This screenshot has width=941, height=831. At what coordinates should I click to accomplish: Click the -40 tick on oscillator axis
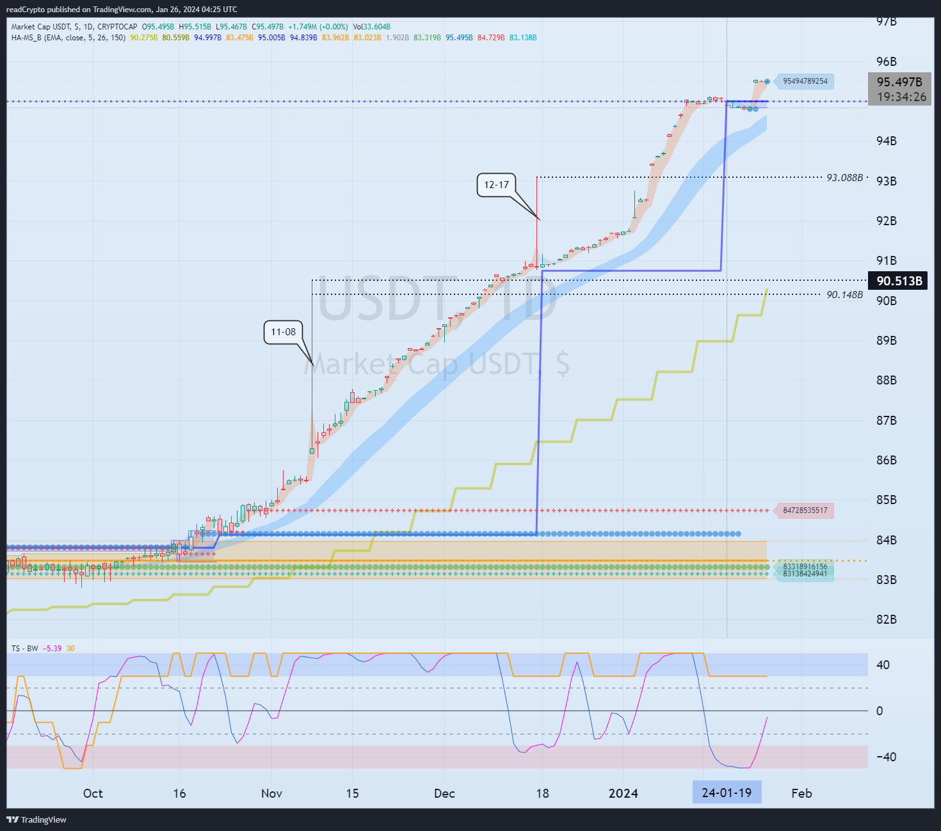pos(886,757)
